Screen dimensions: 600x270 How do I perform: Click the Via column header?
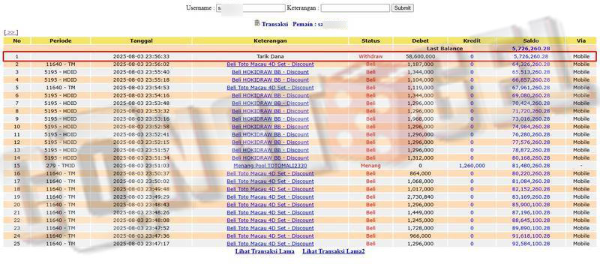click(x=581, y=40)
